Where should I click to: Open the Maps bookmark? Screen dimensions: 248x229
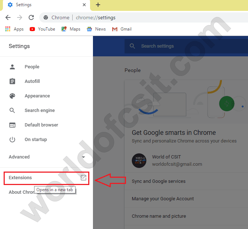pyautogui.click(x=71, y=29)
